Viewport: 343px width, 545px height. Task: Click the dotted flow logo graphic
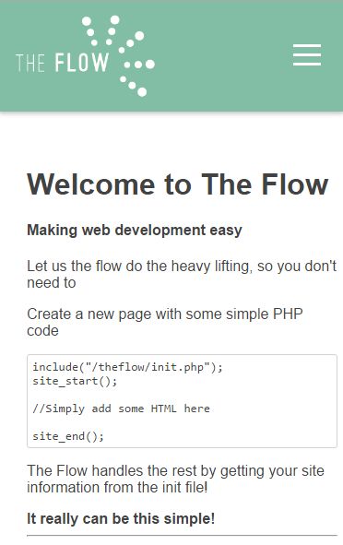[x=119, y=55]
